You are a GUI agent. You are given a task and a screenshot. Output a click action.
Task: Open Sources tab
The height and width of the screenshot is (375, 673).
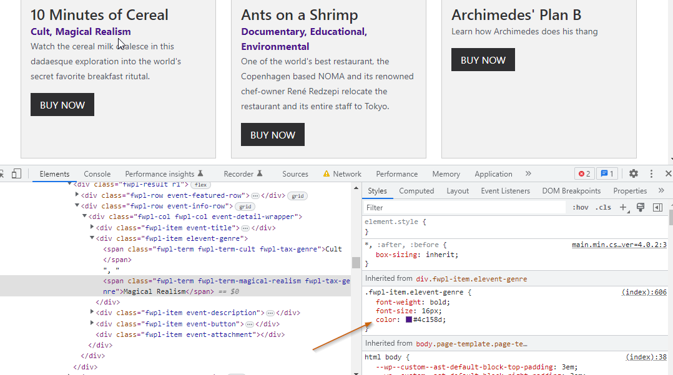295,173
